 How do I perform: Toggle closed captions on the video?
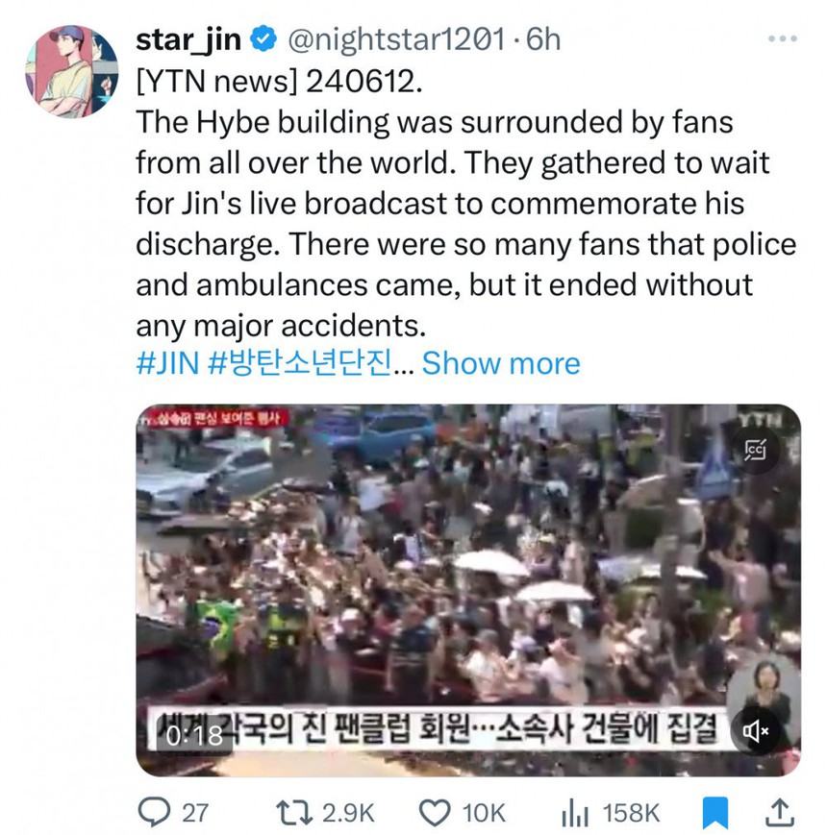coord(755,450)
